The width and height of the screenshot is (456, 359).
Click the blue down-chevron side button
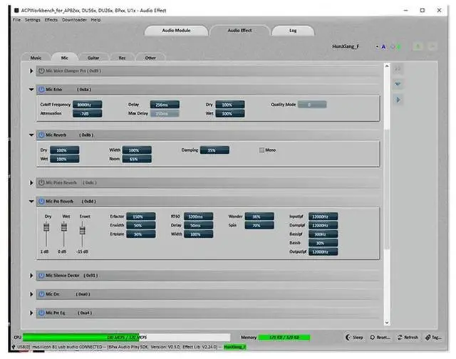pos(398,84)
